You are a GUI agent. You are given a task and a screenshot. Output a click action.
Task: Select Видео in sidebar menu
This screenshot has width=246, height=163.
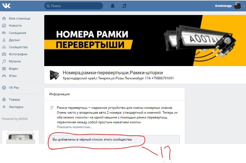click(x=13, y=69)
